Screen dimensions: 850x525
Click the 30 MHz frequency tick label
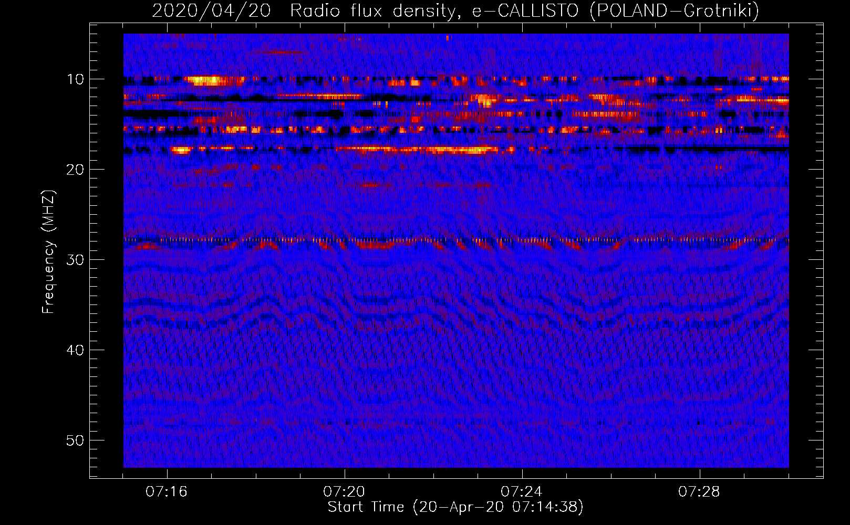[x=76, y=260]
